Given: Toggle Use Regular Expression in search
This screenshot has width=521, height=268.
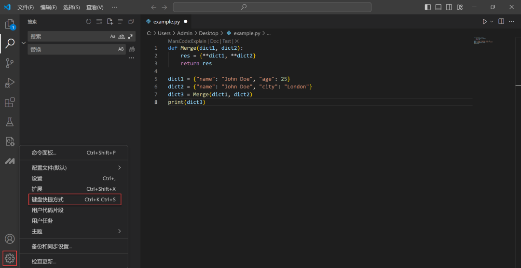Looking at the screenshot, I should (x=130, y=36).
